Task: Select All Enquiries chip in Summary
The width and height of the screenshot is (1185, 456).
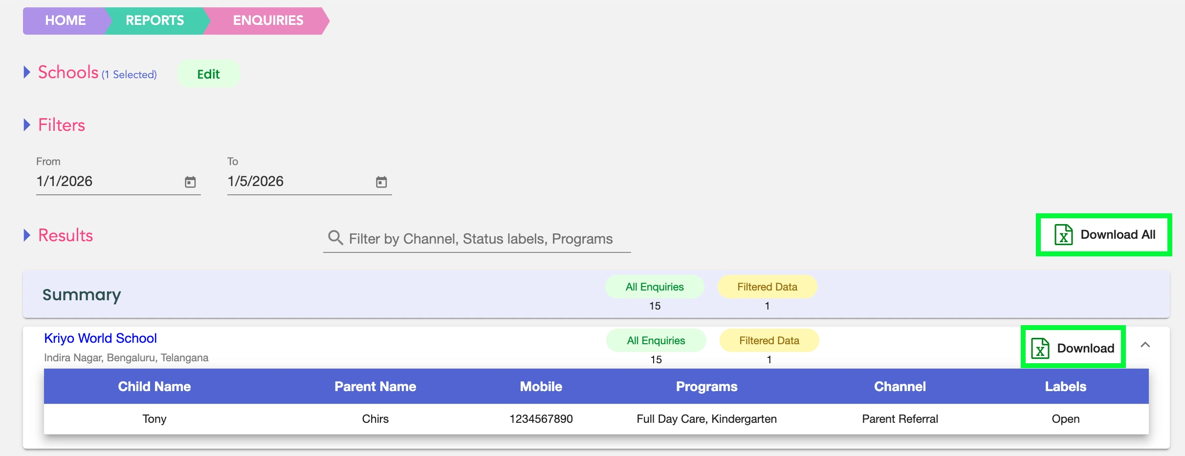Action: point(655,287)
